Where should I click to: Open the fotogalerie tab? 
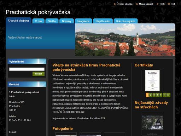(83, 21)
